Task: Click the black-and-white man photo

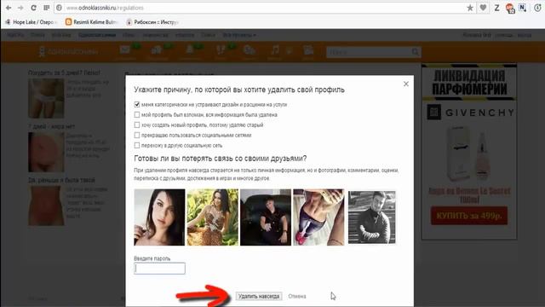Action: tap(372, 217)
